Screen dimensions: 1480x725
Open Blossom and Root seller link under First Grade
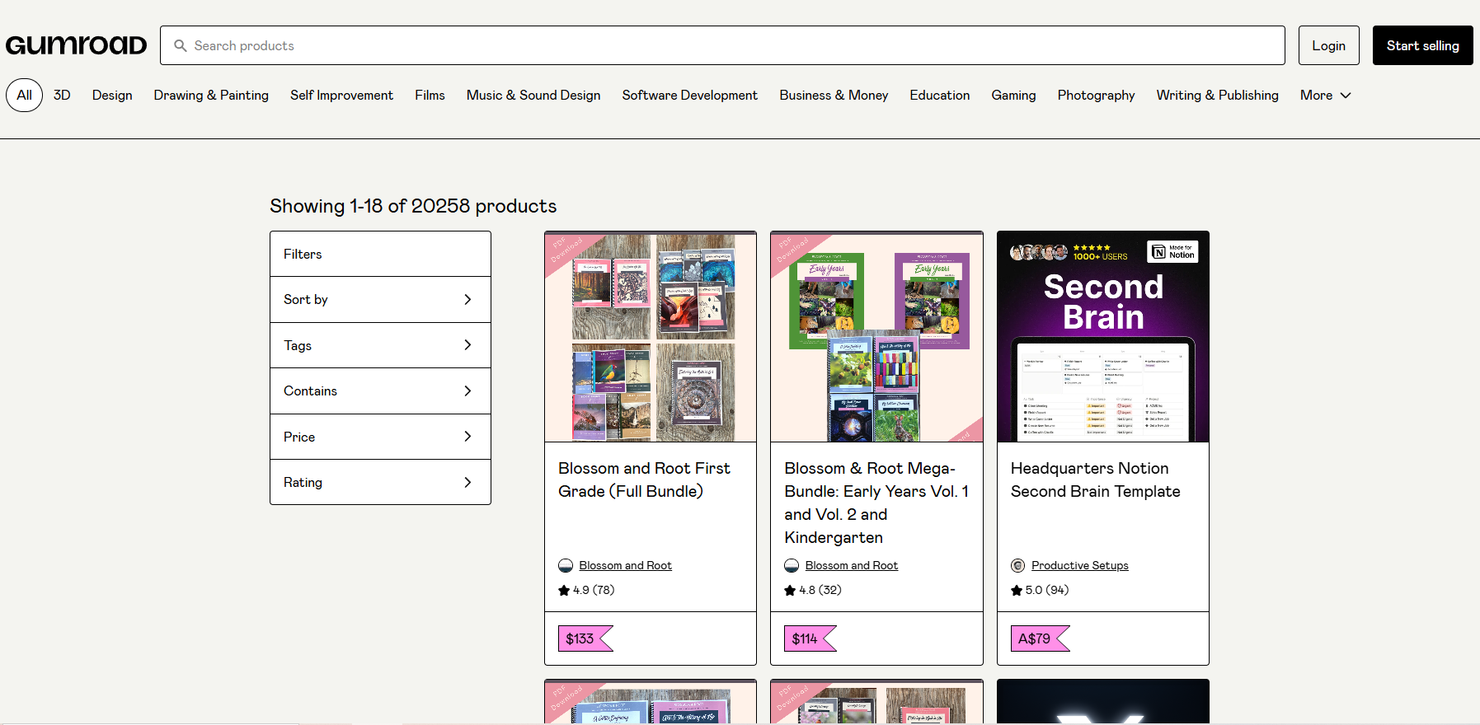pos(625,565)
